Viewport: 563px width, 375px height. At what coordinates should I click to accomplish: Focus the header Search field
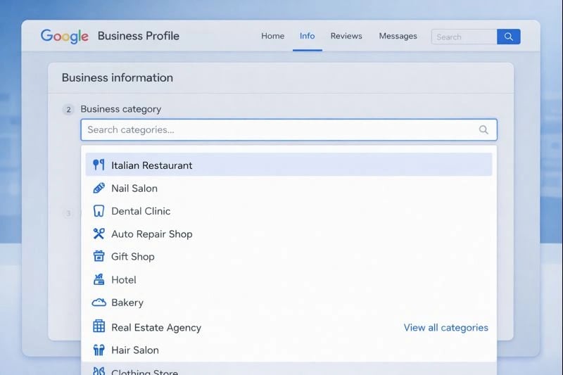click(x=464, y=37)
